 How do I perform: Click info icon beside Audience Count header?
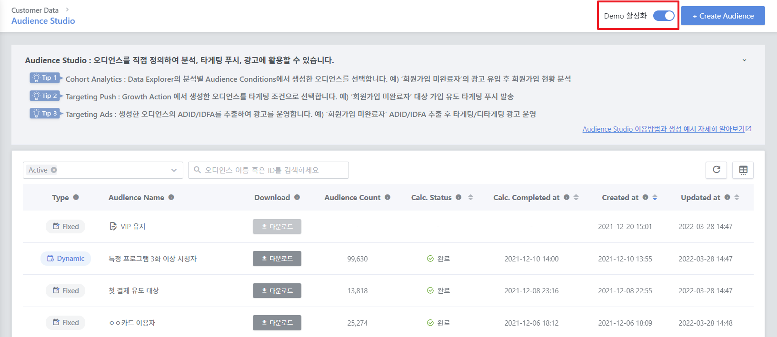[388, 197]
